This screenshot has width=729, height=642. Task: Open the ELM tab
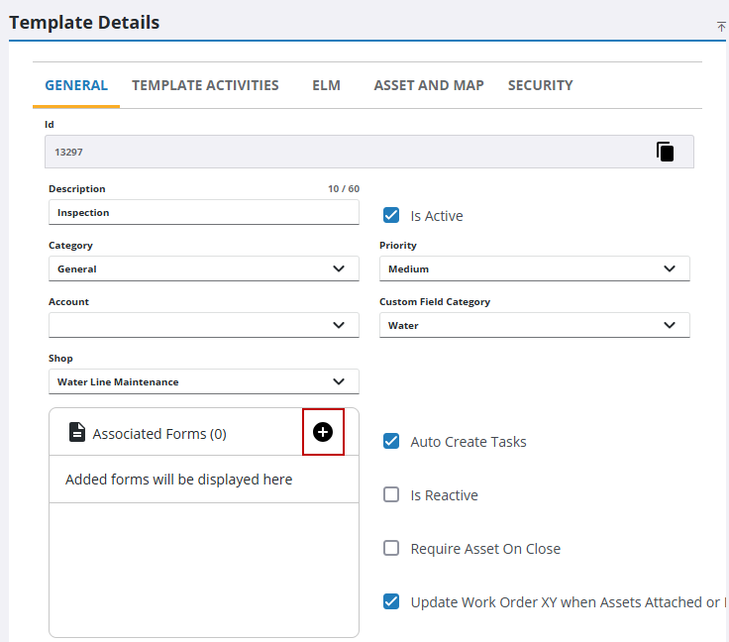coord(326,85)
